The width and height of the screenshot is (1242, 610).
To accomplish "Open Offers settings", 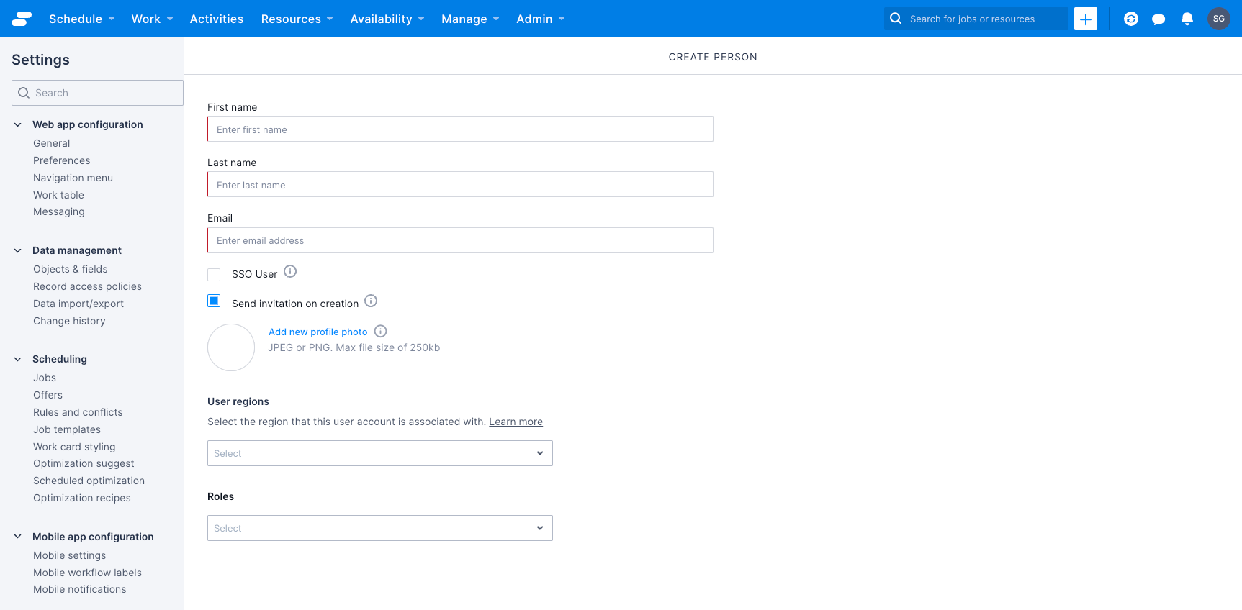I will (x=48, y=395).
